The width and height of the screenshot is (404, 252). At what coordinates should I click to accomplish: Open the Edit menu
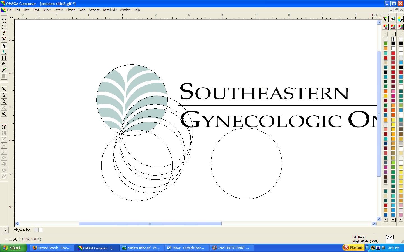[x=17, y=10]
